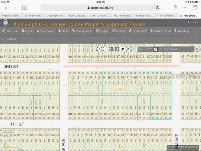The width and height of the screenshot is (201, 151).
Task: Open the Base map menu
Action: pos(10,31)
